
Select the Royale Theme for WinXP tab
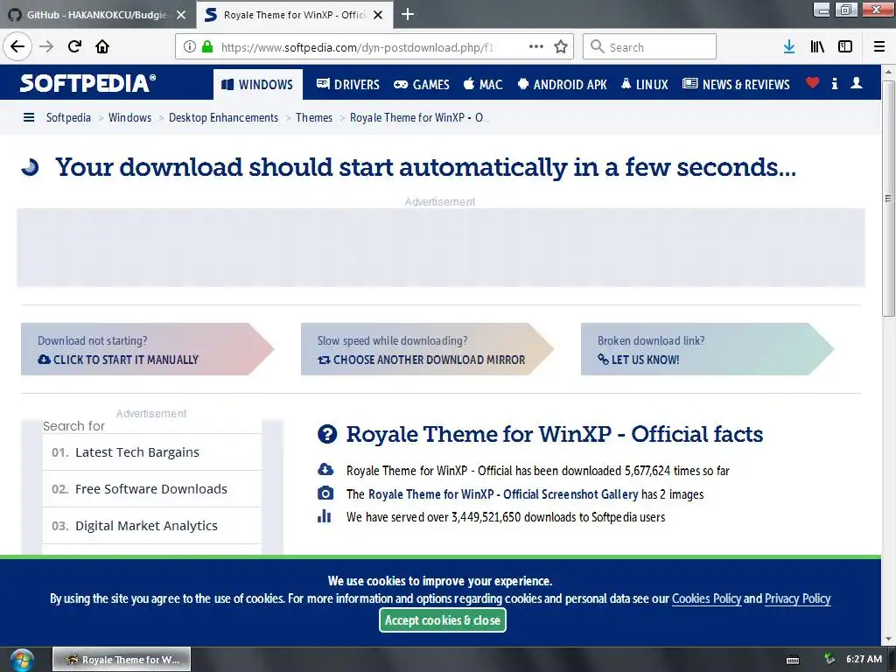click(294, 15)
